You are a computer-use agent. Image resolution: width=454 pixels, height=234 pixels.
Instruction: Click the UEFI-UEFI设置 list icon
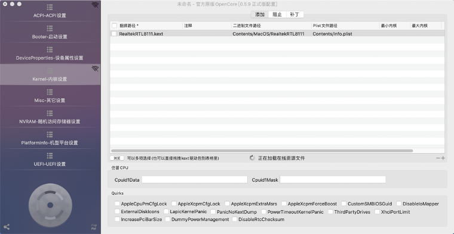(x=50, y=155)
